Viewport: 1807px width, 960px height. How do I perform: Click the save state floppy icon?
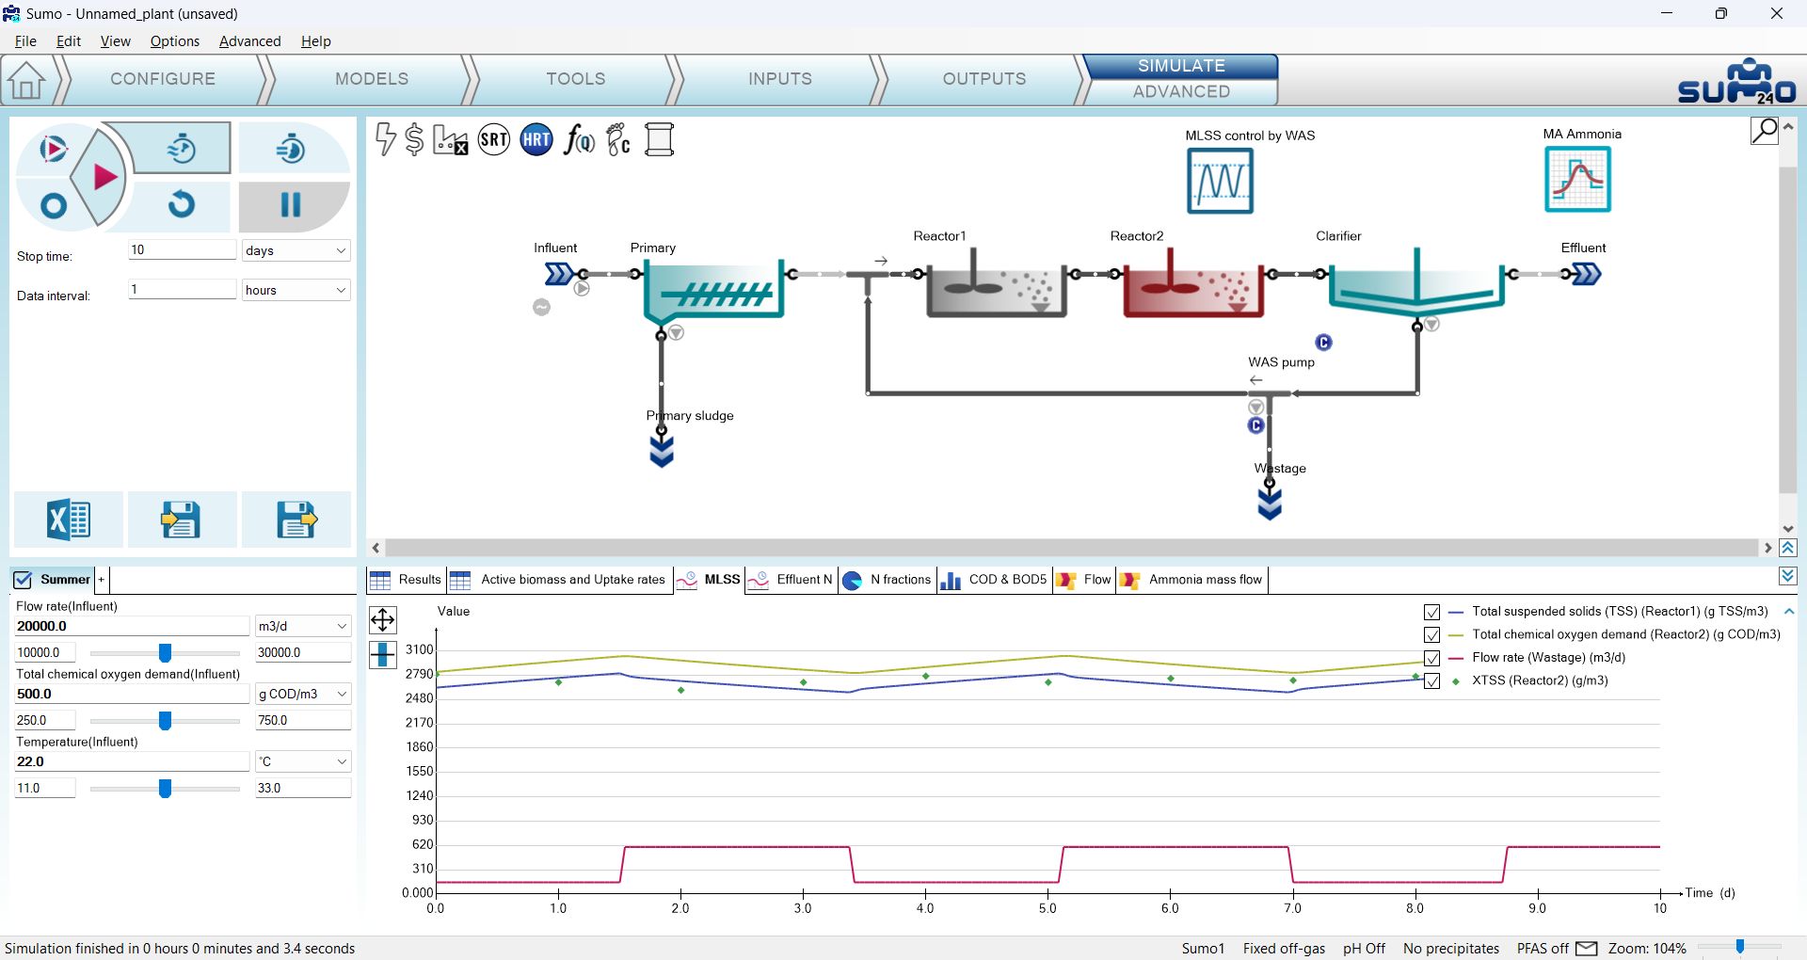pyautogui.click(x=296, y=519)
